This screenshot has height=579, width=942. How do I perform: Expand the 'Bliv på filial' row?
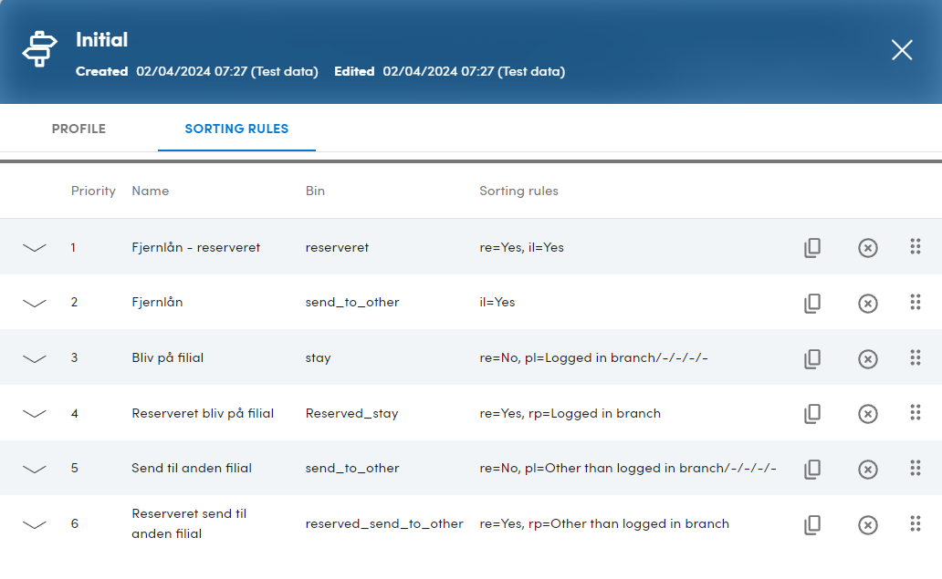pos(35,359)
